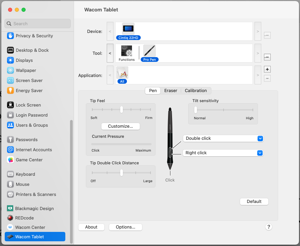Open lower pen button Right click dropdown
This screenshot has height=246, width=300.
(x=223, y=153)
